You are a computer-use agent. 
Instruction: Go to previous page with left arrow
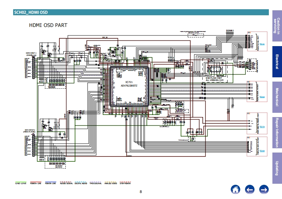point(250,189)
